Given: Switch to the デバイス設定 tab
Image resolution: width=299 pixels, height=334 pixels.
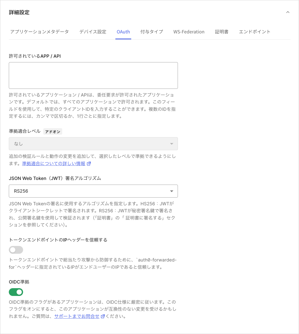Looking at the screenshot, I should click(93, 32).
